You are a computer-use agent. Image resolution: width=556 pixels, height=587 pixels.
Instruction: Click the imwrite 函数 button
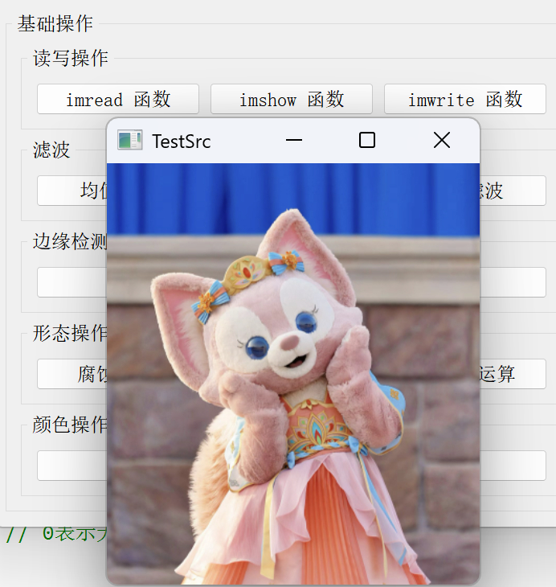(x=465, y=99)
